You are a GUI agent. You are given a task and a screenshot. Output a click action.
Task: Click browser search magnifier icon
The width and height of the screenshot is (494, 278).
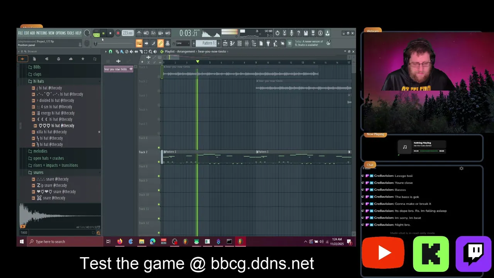[98, 233]
